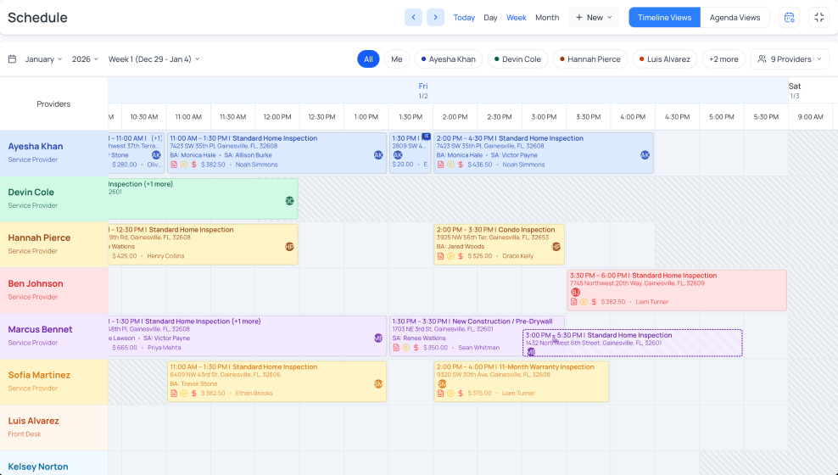Click the Hannah Pierce provider name
Viewport: 838px width, 475px height.
point(39,237)
